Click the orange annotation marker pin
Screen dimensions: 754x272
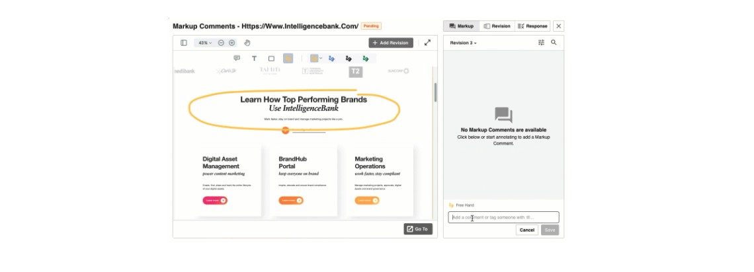click(285, 131)
